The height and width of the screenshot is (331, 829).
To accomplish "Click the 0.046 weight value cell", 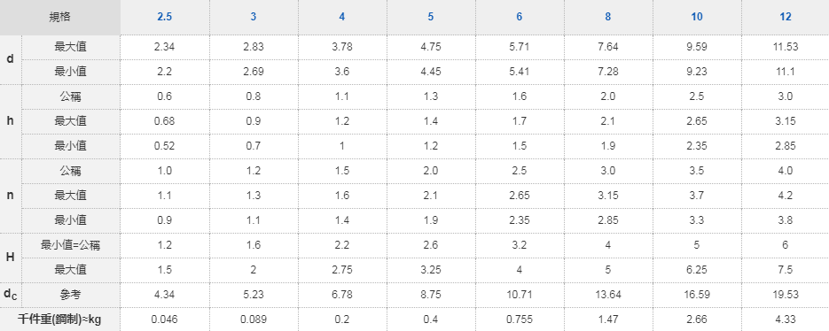I will click(x=164, y=319).
